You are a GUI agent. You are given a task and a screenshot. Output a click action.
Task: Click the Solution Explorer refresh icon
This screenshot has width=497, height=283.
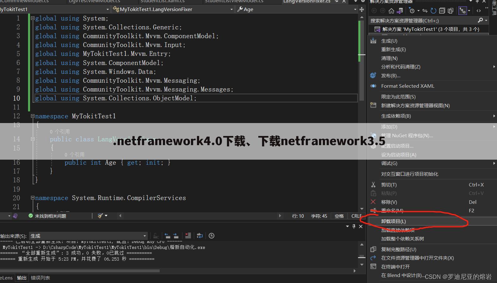click(433, 11)
